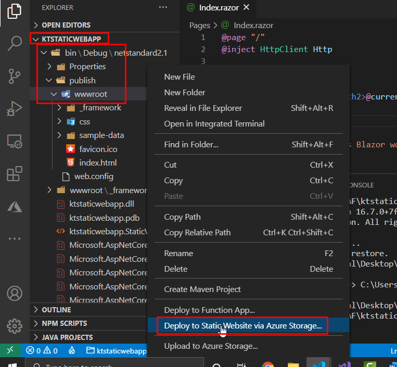The height and width of the screenshot is (367, 397).
Task: Open the Extensions view
Action: [15, 173]
